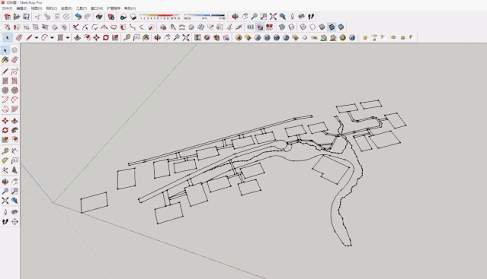Open the 文件(F) File menu
Viewport: 487px width, 279px height.
(x=7, y=8)
